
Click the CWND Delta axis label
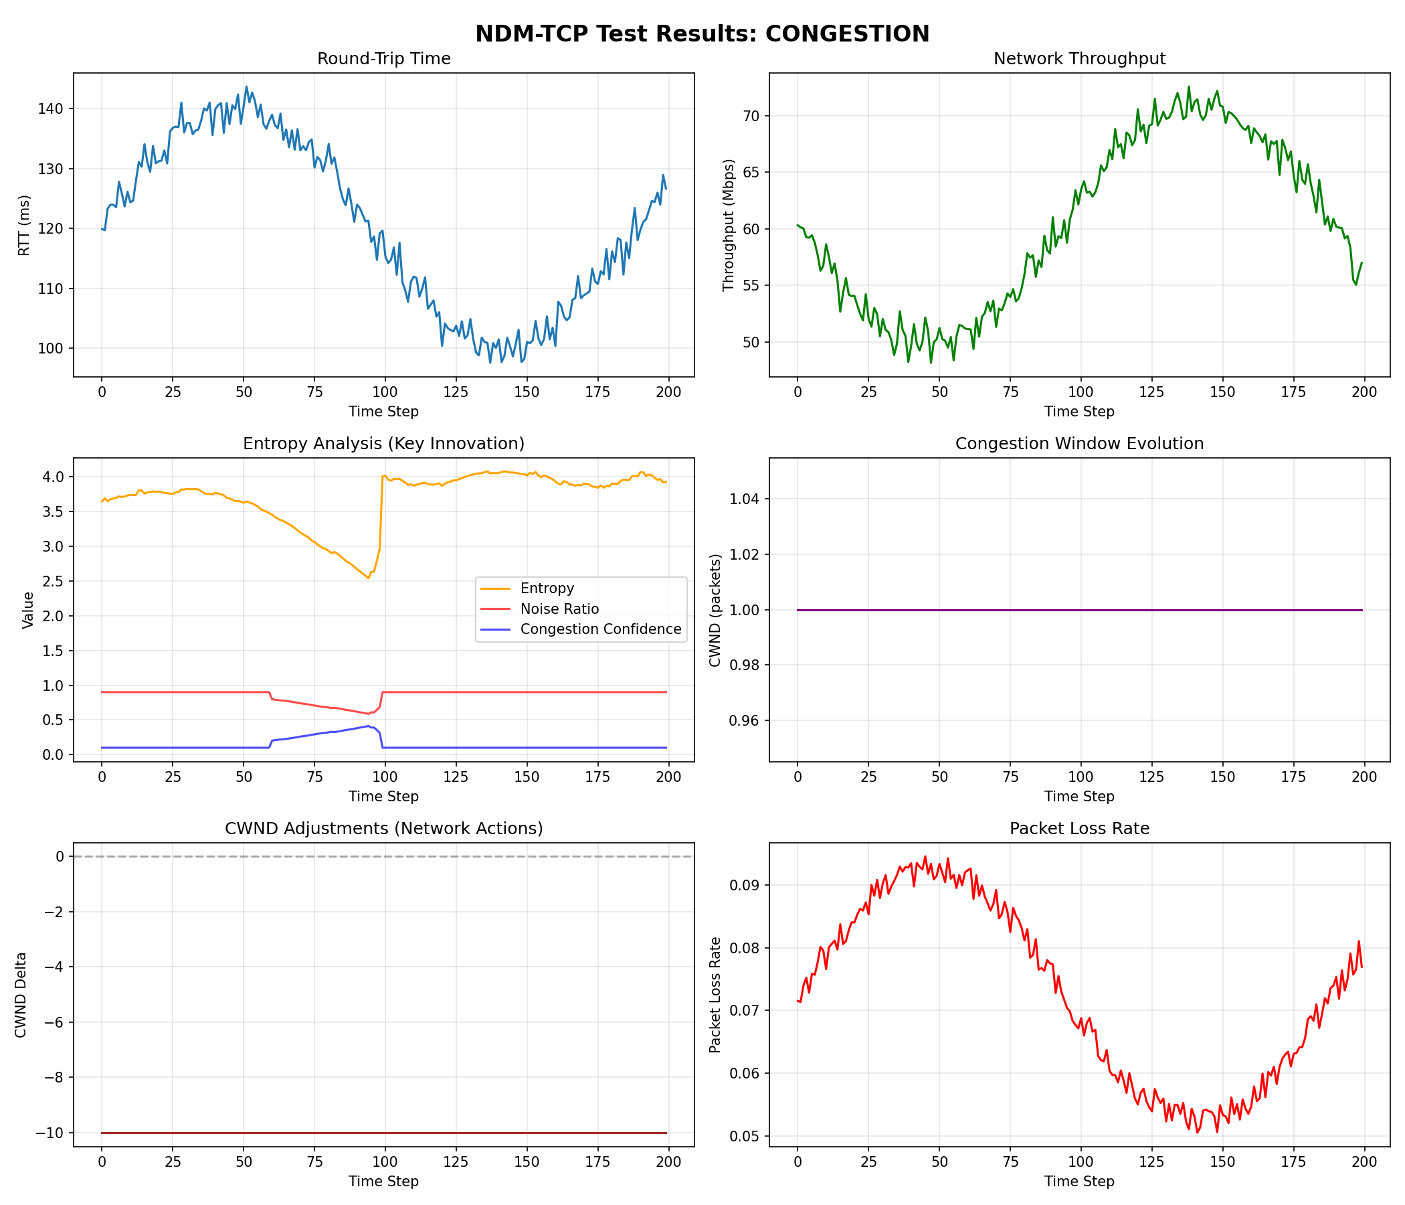click(x=21, y=995)
